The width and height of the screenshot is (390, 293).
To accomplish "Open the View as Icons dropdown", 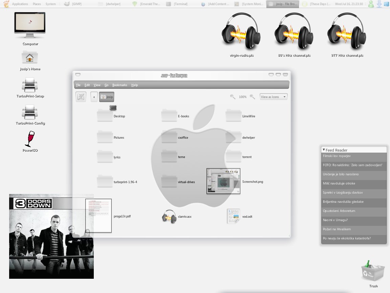I will pos(273,97).
